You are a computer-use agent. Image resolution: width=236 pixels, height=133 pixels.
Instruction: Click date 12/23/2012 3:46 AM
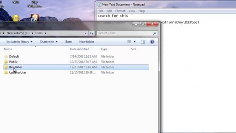coord(83,67)
